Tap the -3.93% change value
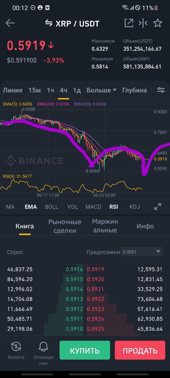This screenshot has width=170, height=378. pos(54,61)
